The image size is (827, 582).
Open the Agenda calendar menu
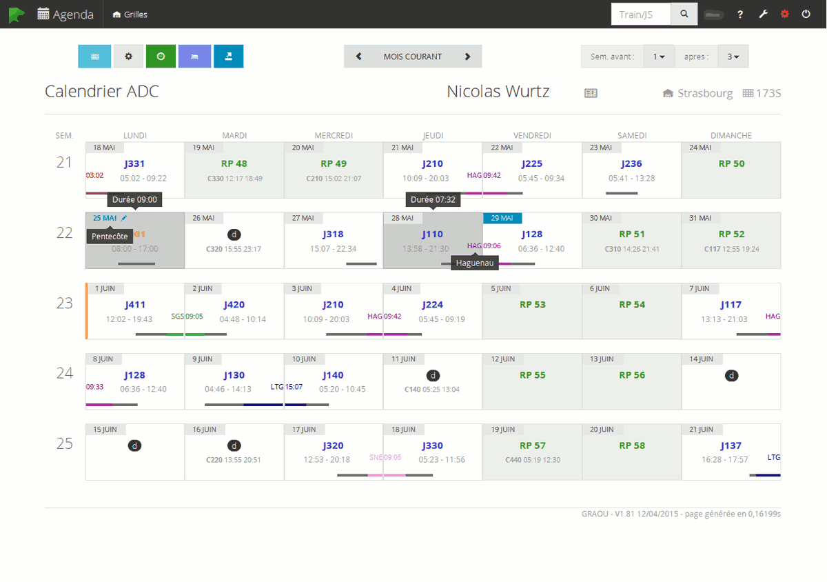tap(65, 14)
